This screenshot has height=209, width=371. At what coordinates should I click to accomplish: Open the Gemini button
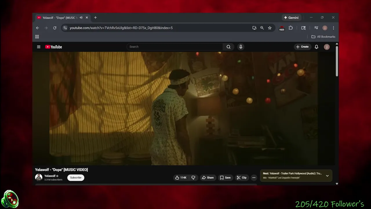pyautogui.click(x=291, y=18)
